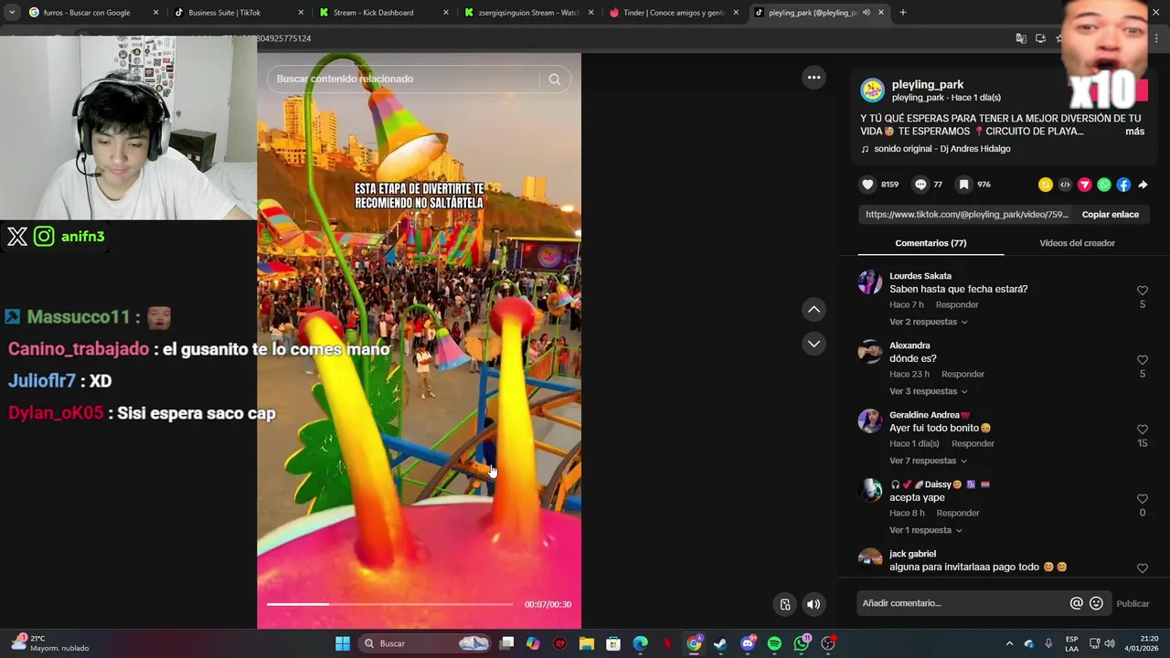Click 'Responder' on Lourdes Sakata's comment
This screenshot has height=658, width=1170.
pos(957,304)
